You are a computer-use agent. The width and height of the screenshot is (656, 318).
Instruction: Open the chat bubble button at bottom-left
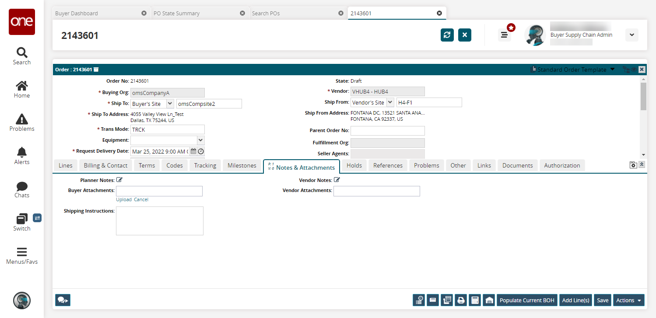tap(63, 300)
